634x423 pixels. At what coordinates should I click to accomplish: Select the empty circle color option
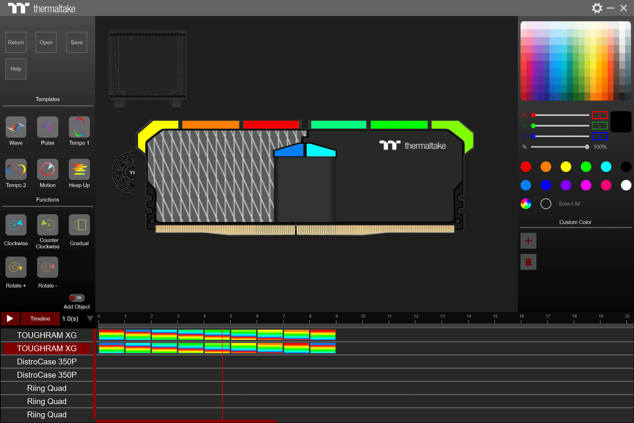pos(546,204)
